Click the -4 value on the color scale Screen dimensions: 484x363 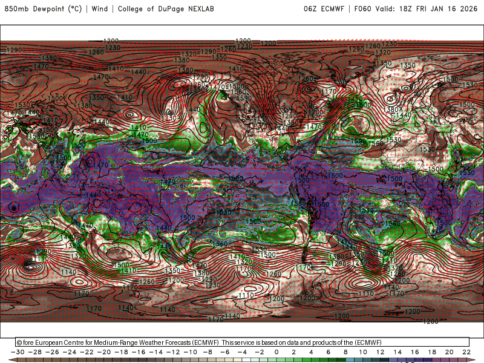pyautogui.click(x=242, y=352)
